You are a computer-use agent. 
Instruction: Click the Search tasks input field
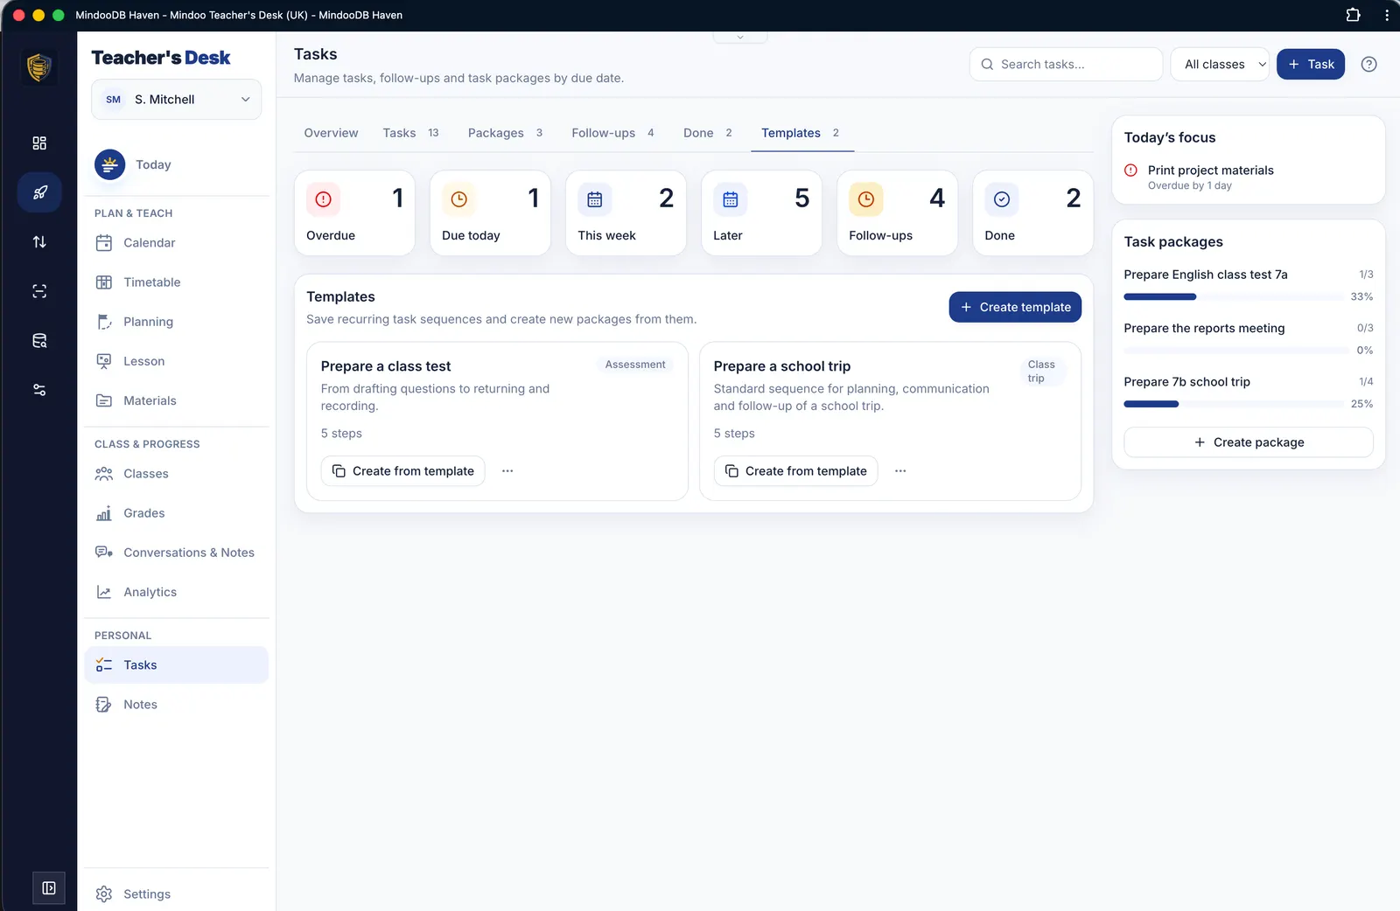coord(1066,64)
